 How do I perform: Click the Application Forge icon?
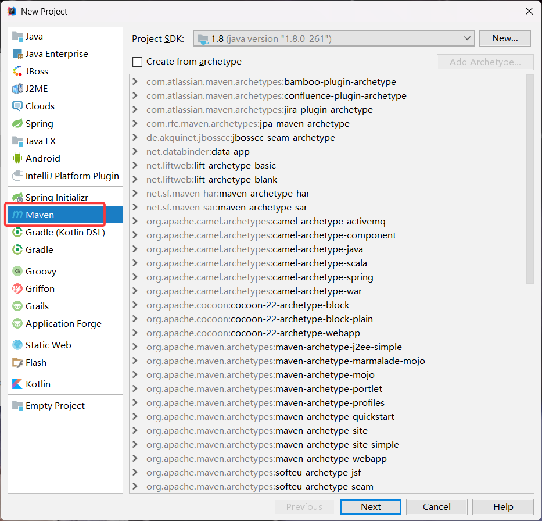17,323
